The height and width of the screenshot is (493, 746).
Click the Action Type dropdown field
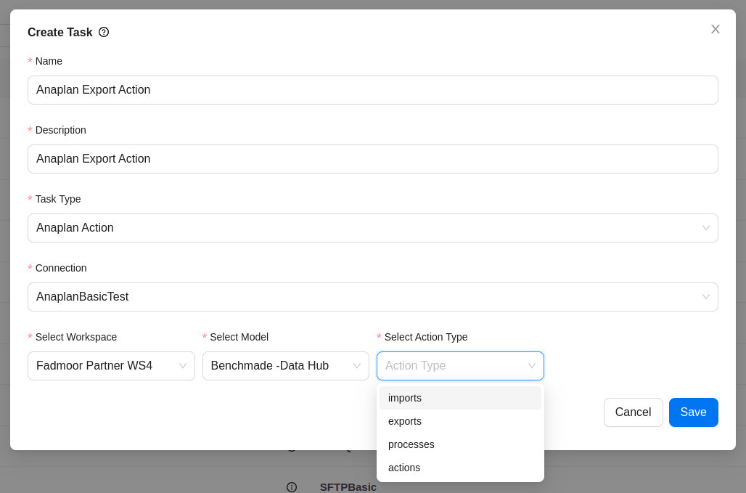[x=460, y=366]
